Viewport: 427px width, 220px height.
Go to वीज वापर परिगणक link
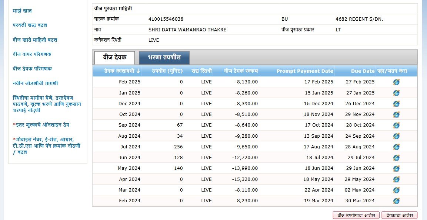(32, 54)
